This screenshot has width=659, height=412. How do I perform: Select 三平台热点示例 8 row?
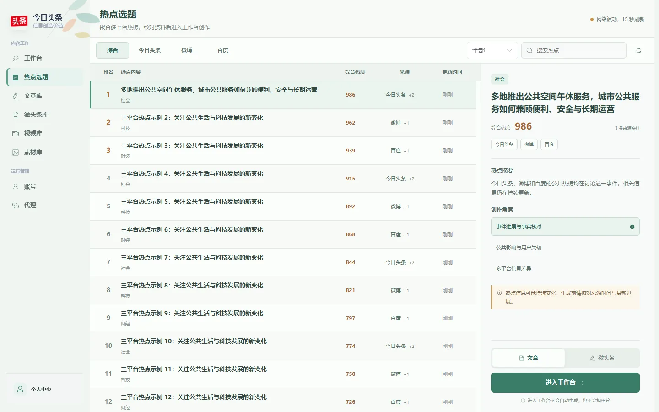click(283, 290)
